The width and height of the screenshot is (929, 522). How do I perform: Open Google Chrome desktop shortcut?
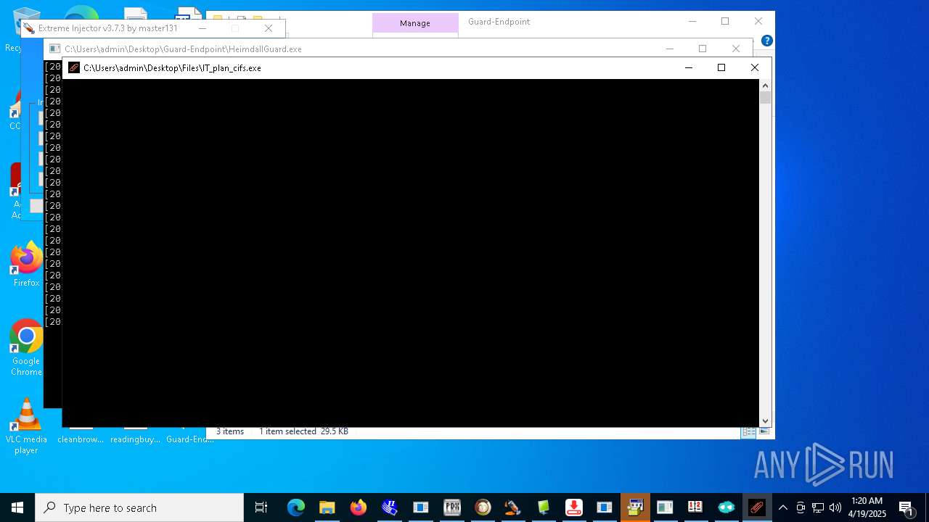point(26,348)
